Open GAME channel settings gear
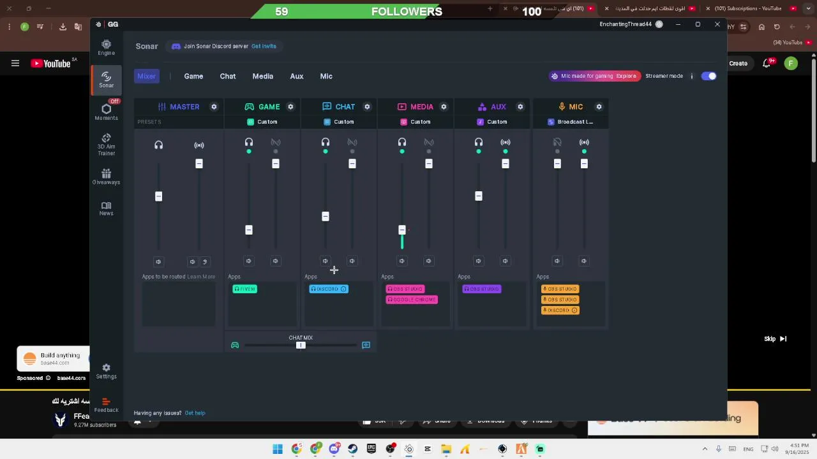The height and width of the screenshot is (459, 817). pyautogui.click(x=290, y=106)
